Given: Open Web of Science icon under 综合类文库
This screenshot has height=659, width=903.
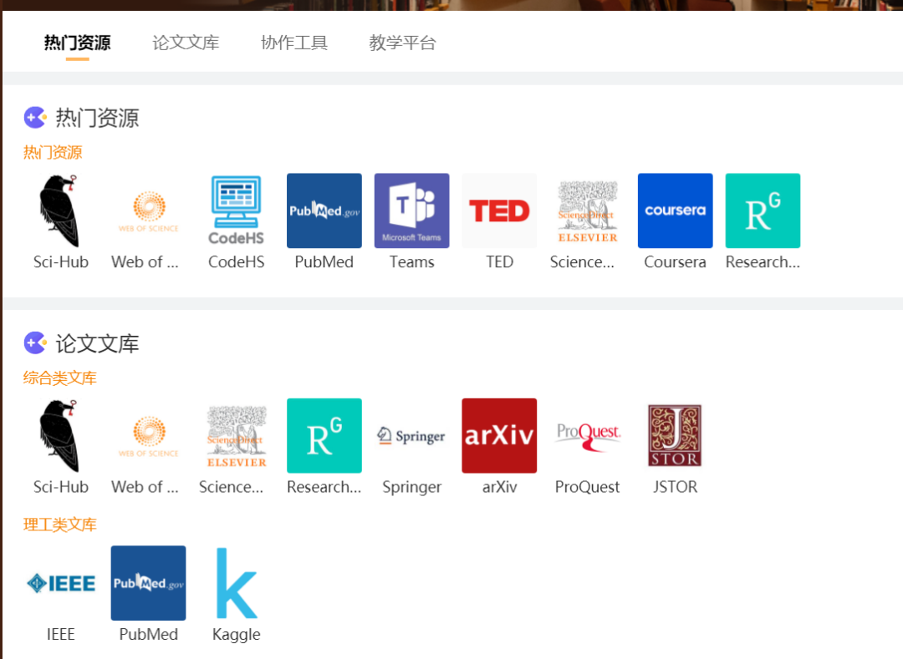Looking at the screenshot, I should point(149,436).
